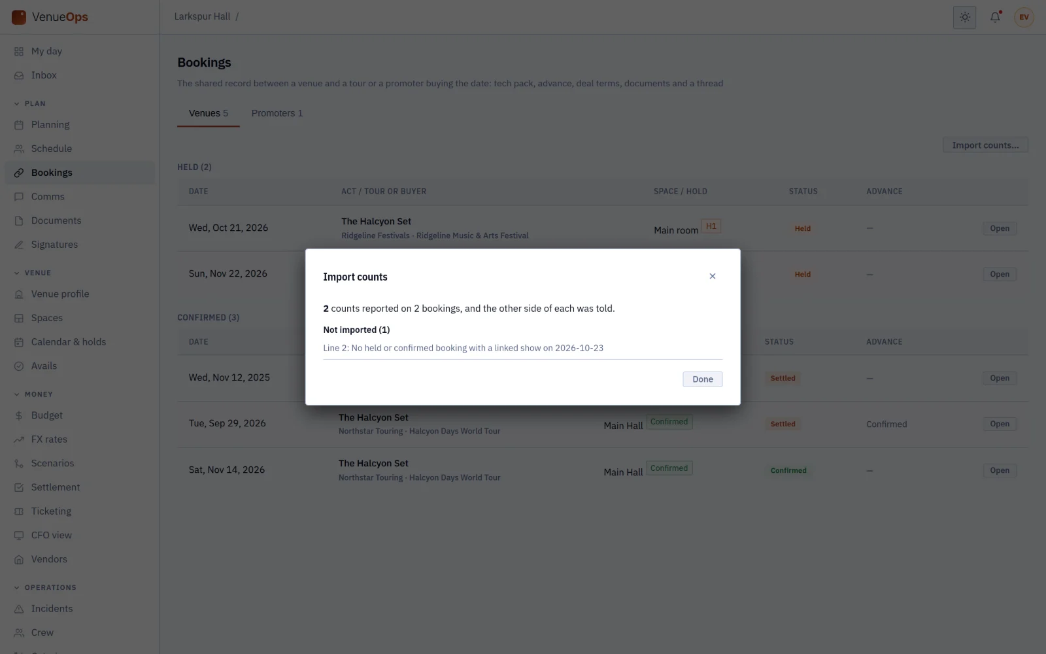1046x654 pixels.
Task: Open FX rates page
Action: click(x=80, y=439)
